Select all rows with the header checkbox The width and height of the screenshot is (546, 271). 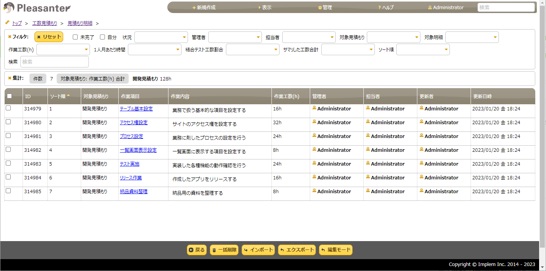point(10,96)
